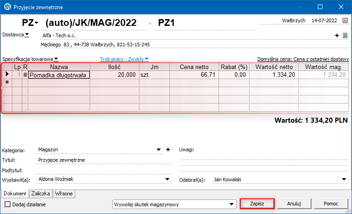This screenshot has width=352, height=214.
Task: Click the R column square marker for row 1
Action: [25, 75]
